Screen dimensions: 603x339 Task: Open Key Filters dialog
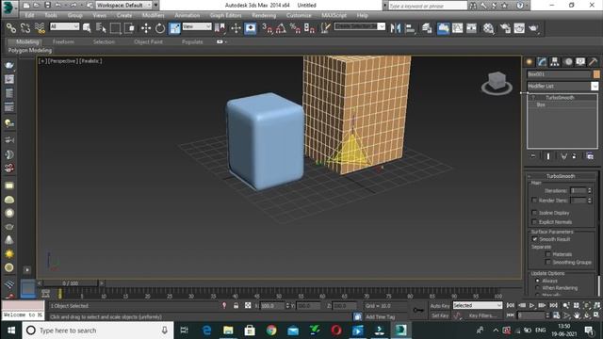click(482, 315)
